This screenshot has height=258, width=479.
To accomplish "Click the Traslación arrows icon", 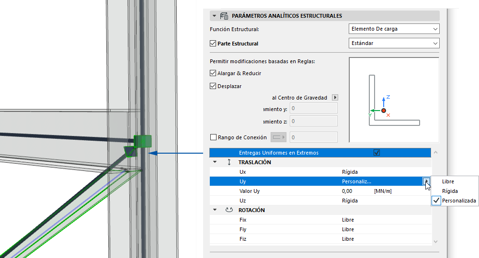I will 229,162.
